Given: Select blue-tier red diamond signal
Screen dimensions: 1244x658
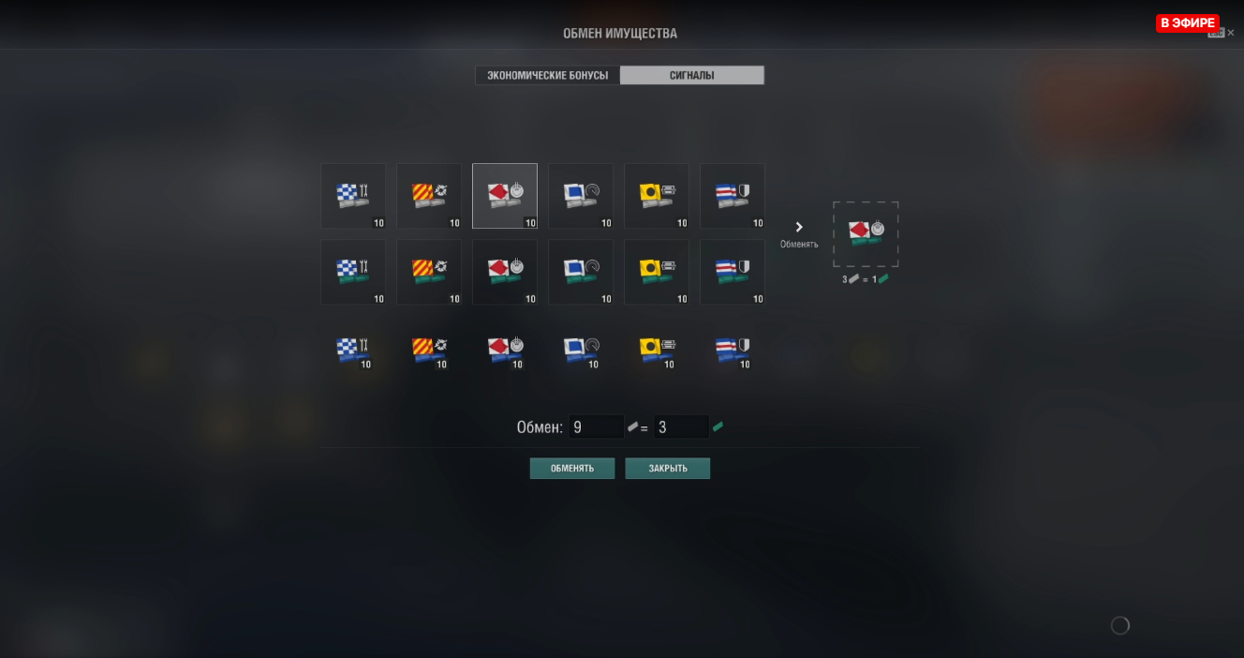Looking at the screenshot, I should point(505,351).
